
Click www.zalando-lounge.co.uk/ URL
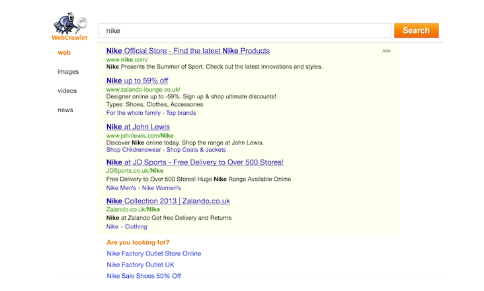pos(143,89)
